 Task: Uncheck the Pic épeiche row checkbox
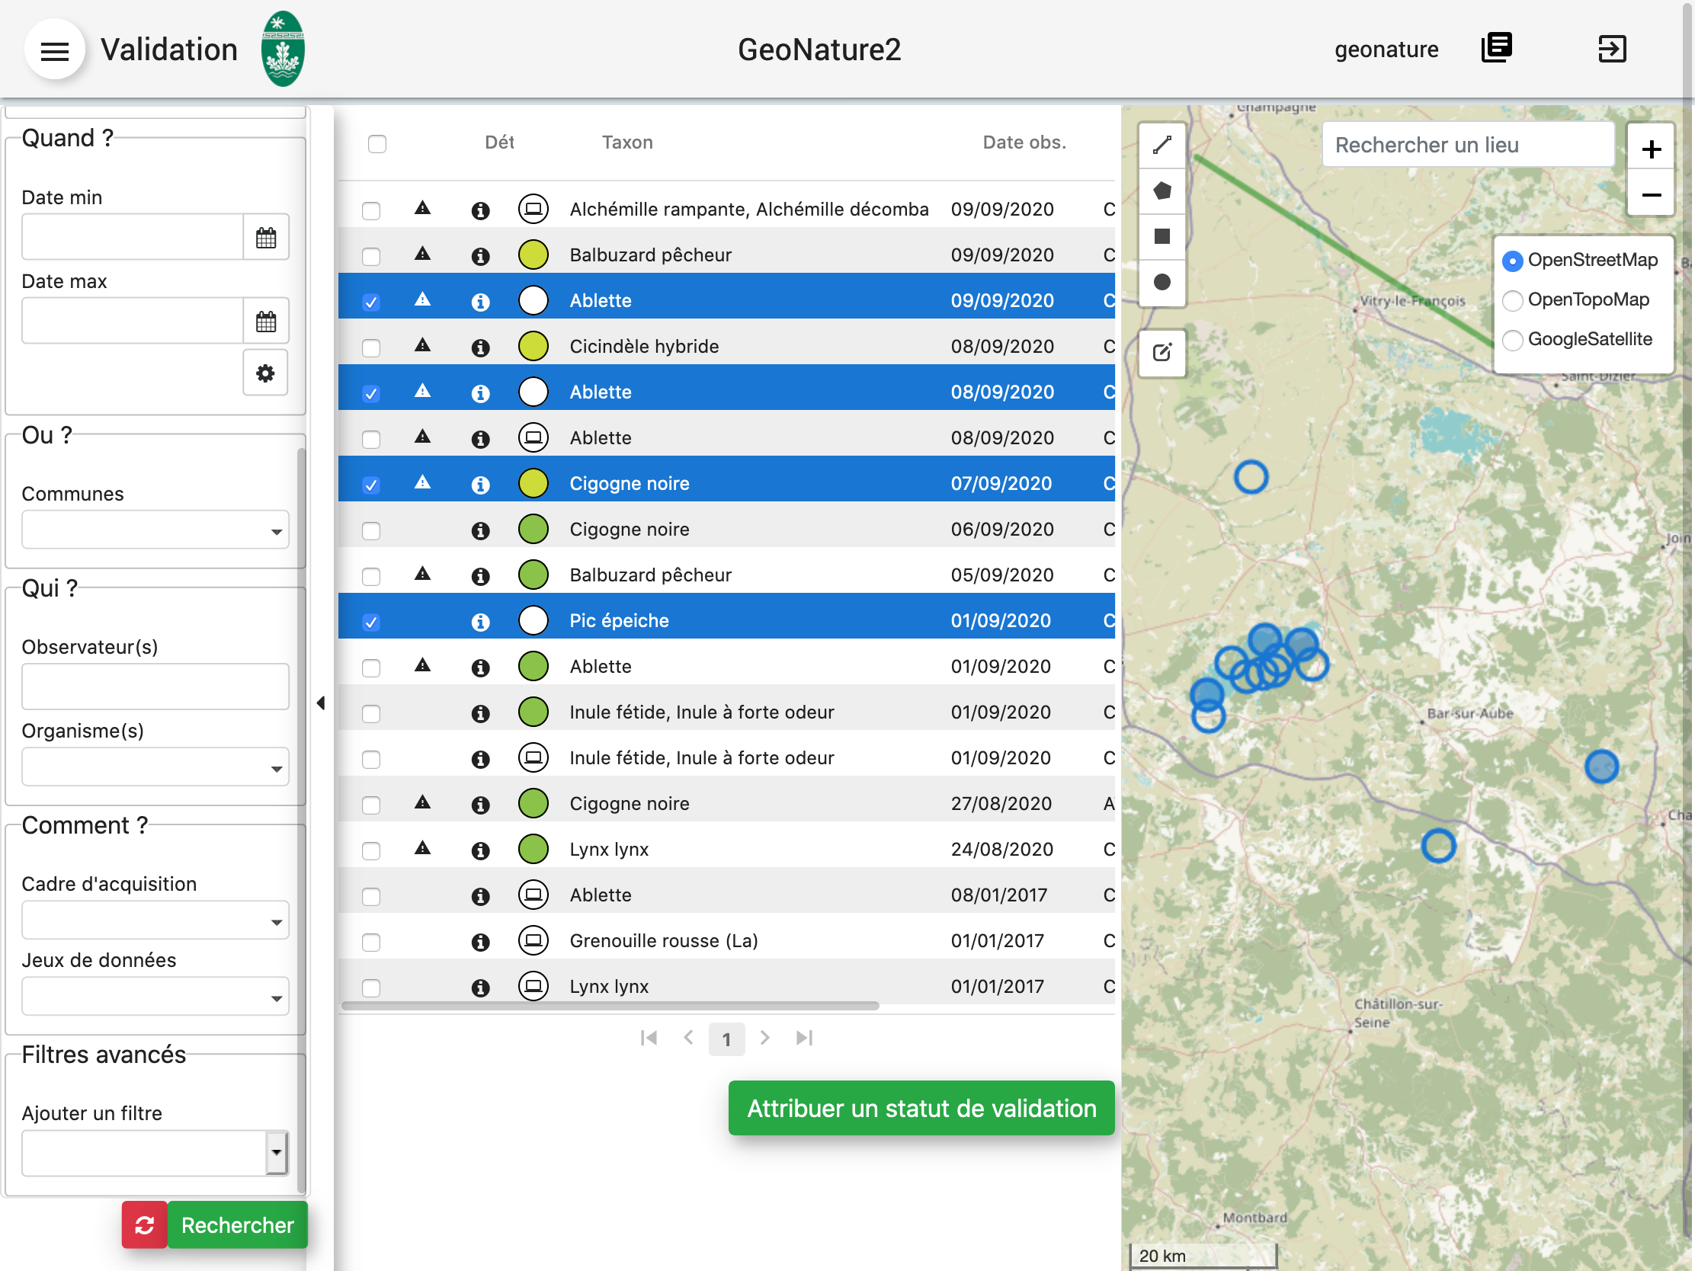pyautogui.click(x=371, y=622)
